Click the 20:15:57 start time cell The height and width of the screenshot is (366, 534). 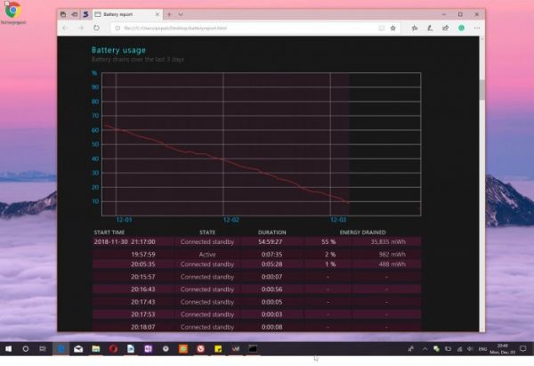pyautogui.click(x=143, y=277)
